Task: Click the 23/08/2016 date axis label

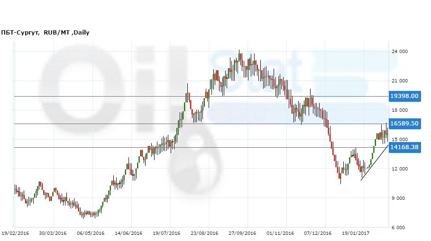Action: (x=204, y=233)
